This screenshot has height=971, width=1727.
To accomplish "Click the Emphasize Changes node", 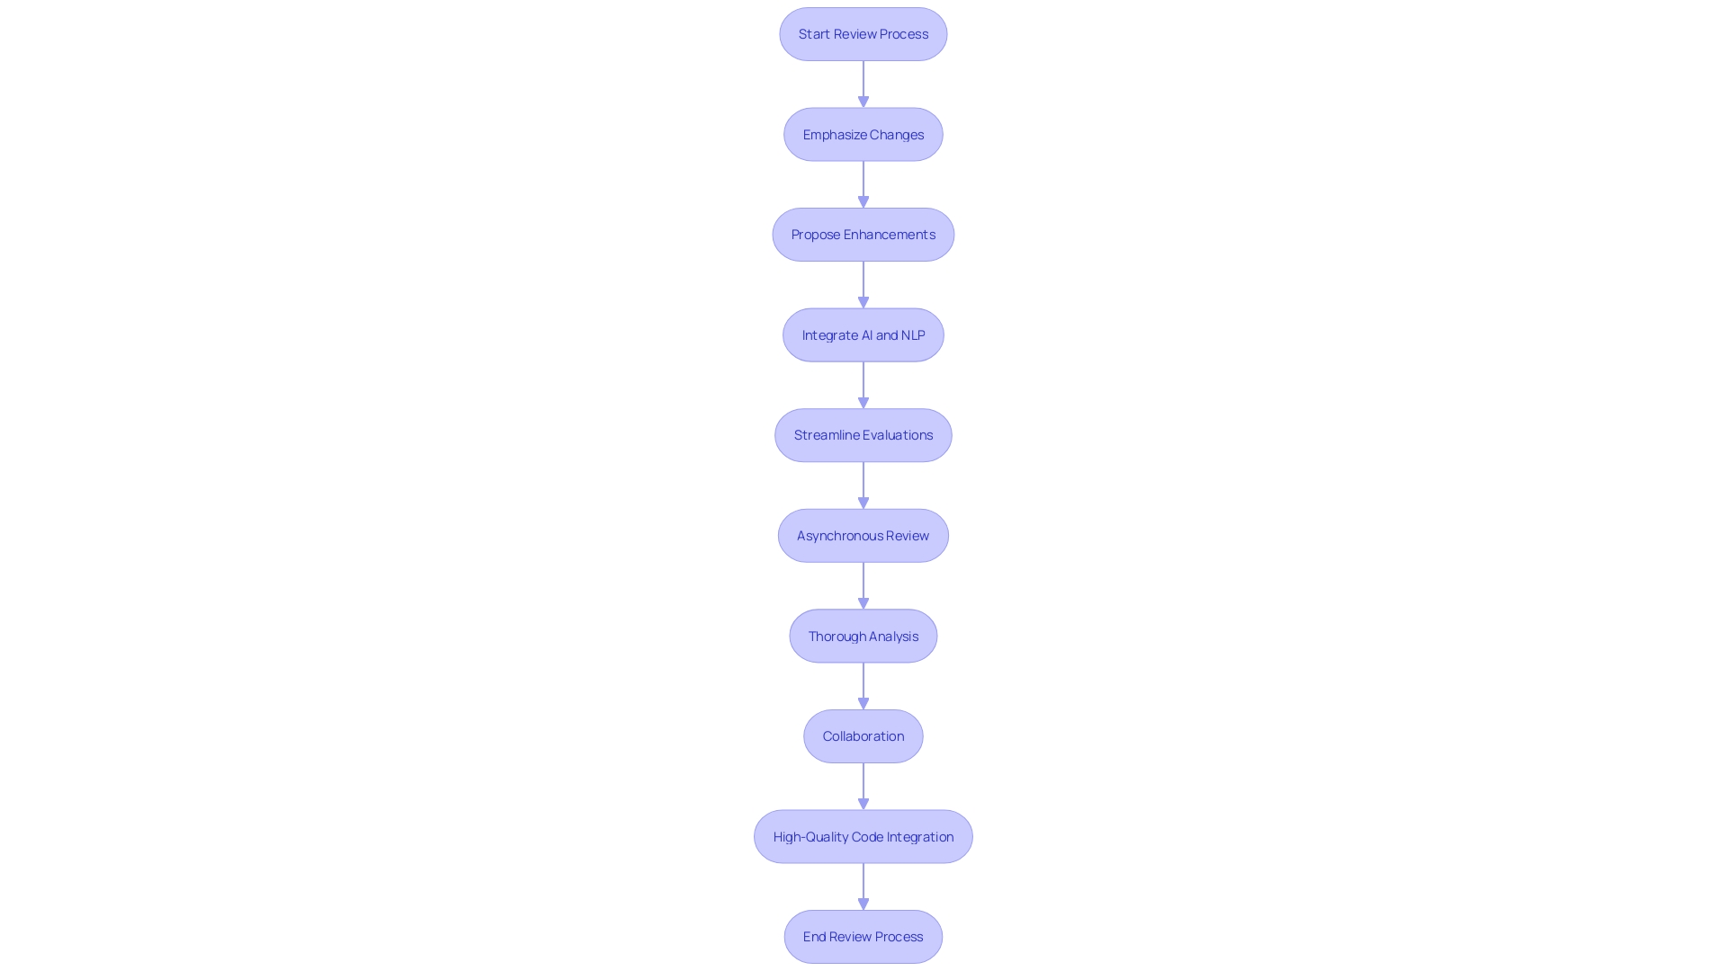I will pyautogui.click(x=863, y=134).
